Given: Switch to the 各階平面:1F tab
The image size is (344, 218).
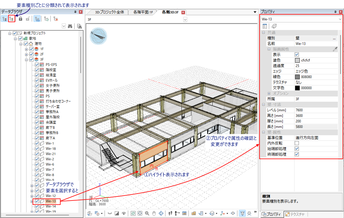Looking at the screenshot, I should pyautogui.click(x=143, y=12).
